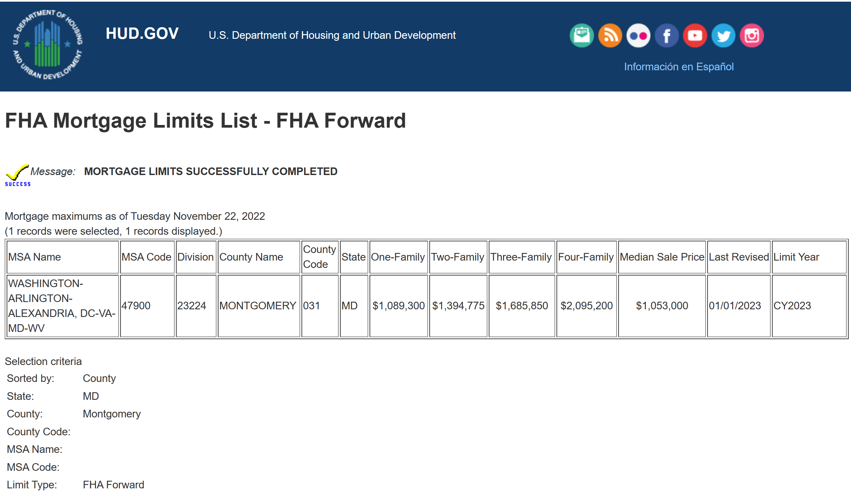Screen dimensions: 851x493
Task: Click the CY2023 limit year cell
Action: [809, 306]
